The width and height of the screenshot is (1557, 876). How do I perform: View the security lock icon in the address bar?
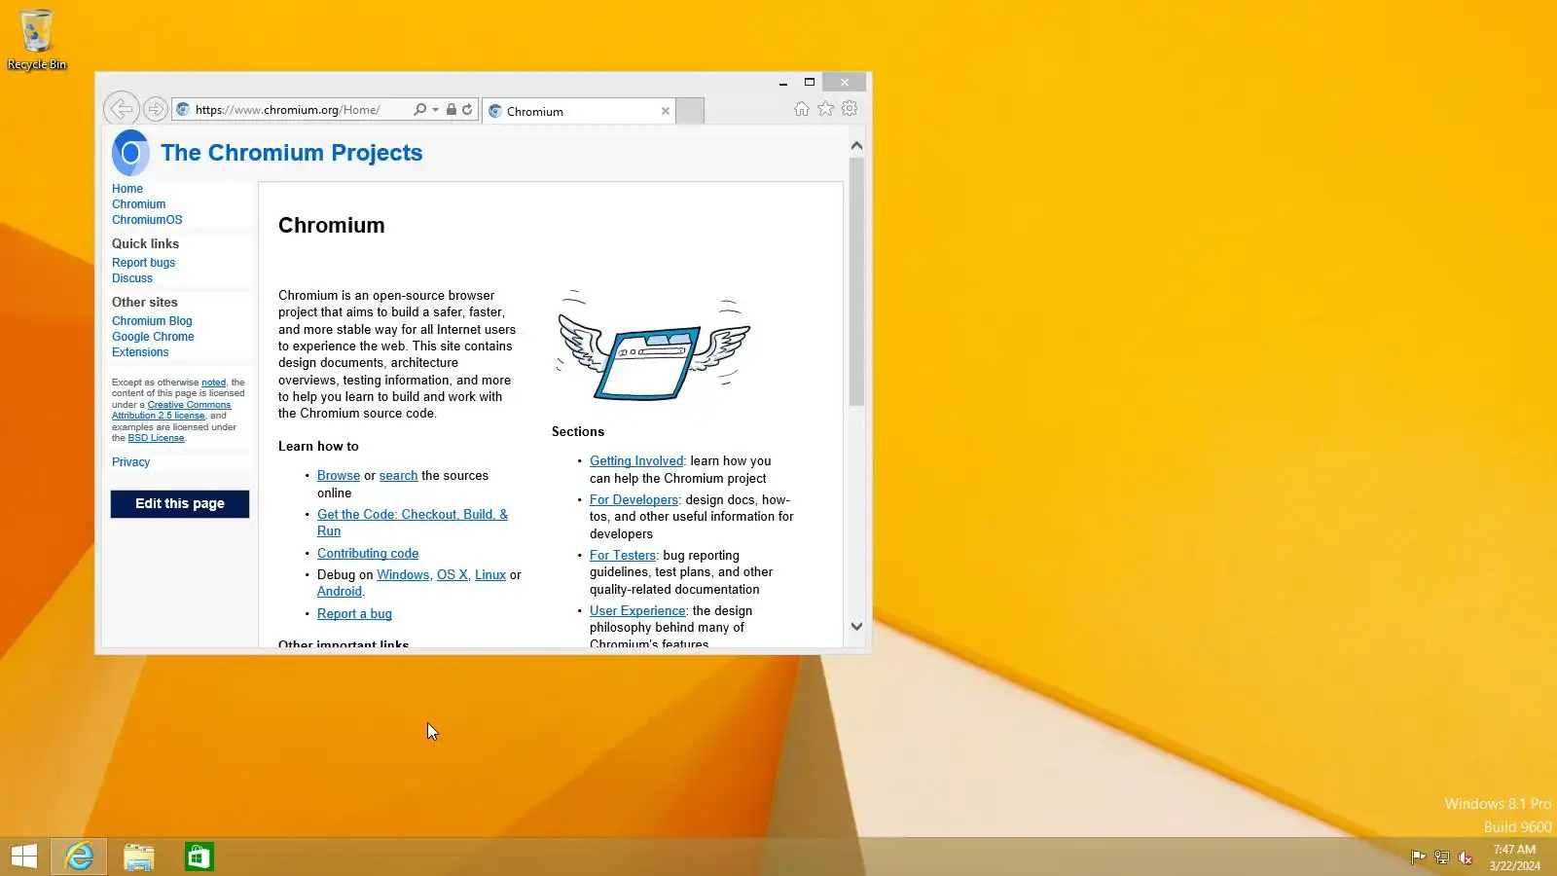pos(452,109)
